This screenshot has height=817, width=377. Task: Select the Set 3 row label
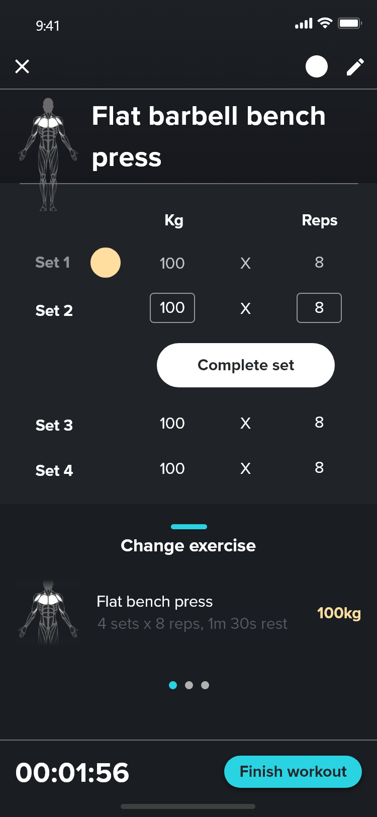coord(54,425)
